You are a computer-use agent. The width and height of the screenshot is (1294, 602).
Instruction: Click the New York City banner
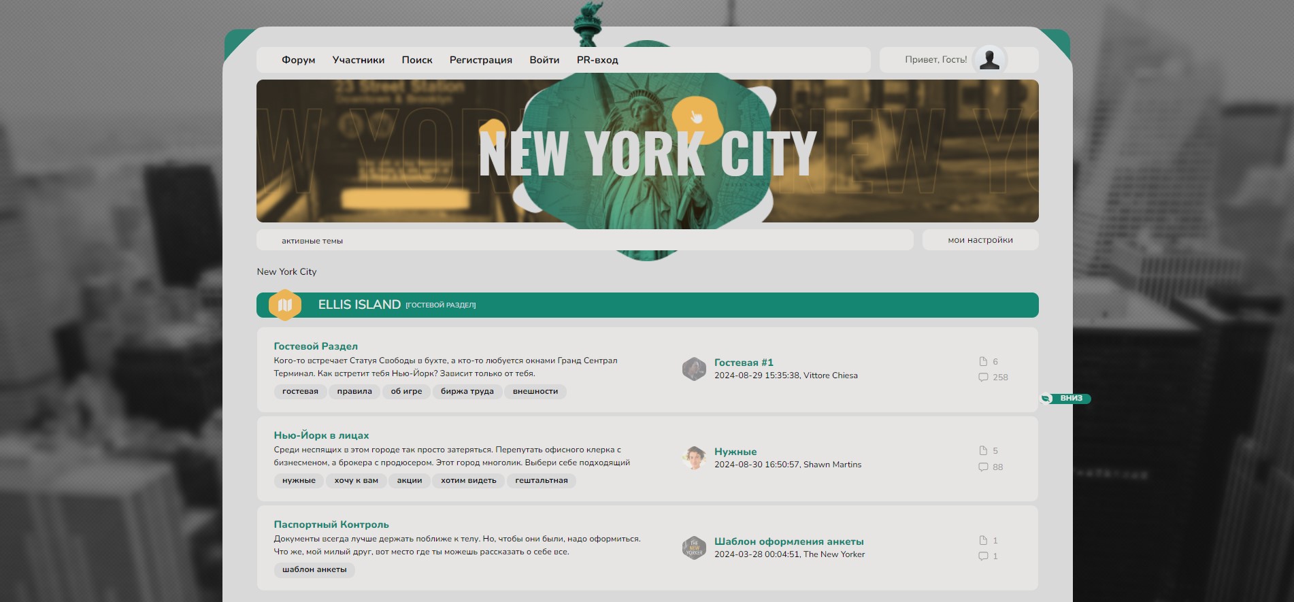click(647, 151)
